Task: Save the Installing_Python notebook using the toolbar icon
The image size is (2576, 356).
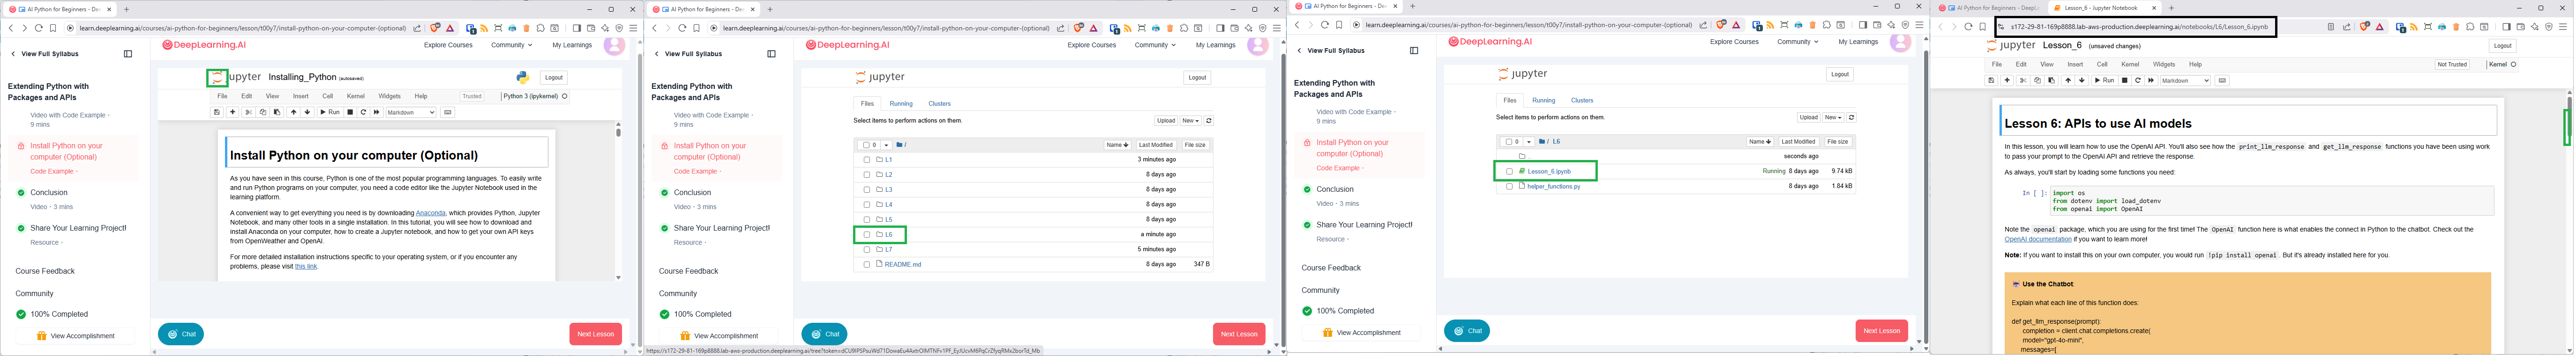Action: coord(217,113)
